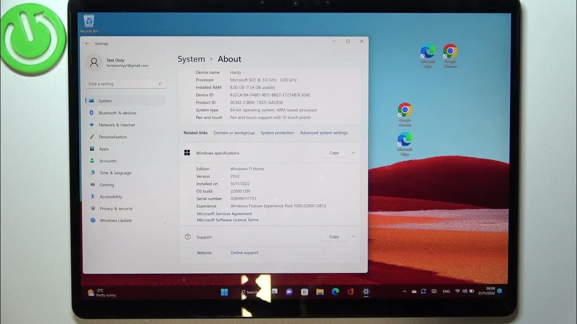Close the Settings window
The height and width of the screenshot is (324, 577).
[362, 41]
